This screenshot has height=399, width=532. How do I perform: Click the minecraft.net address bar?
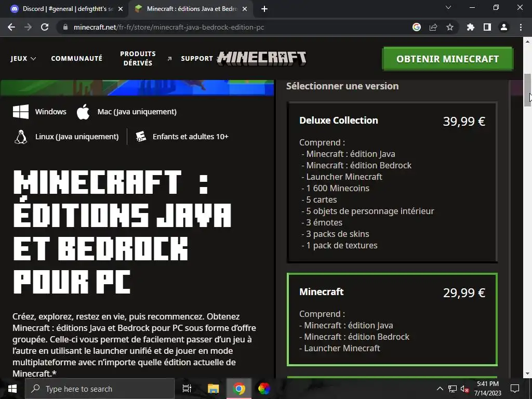tap(169, 27)
